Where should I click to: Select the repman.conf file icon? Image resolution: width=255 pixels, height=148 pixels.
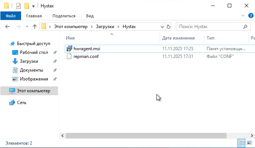pos(69,56)
